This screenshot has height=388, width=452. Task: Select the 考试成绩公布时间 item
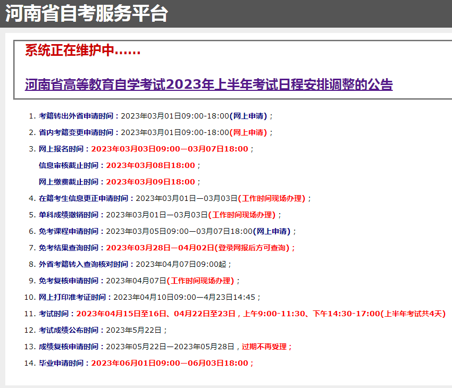click(72, 330)
